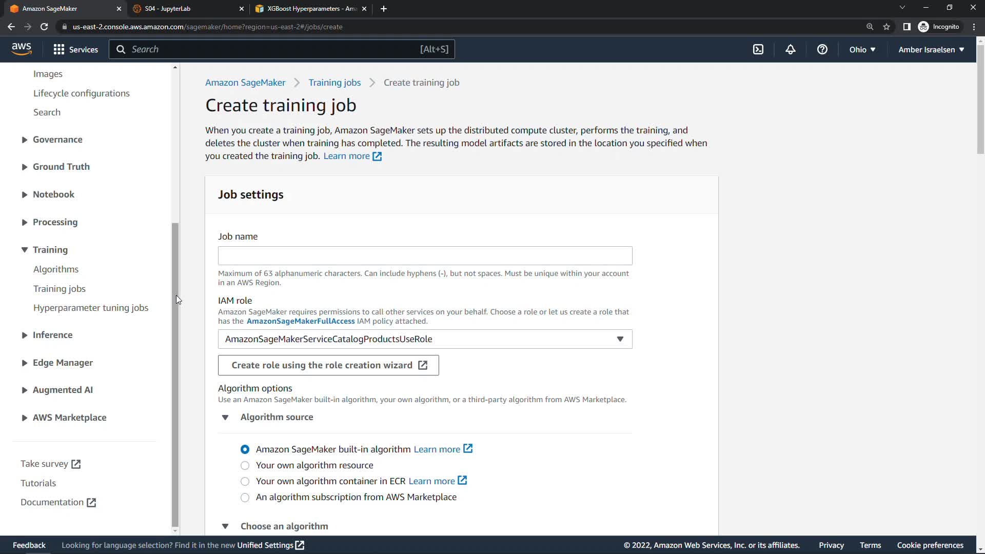The height and width of the screenshot is (554, 985).
Task: Click the Job name input field
Action: (x=425, y=255)
